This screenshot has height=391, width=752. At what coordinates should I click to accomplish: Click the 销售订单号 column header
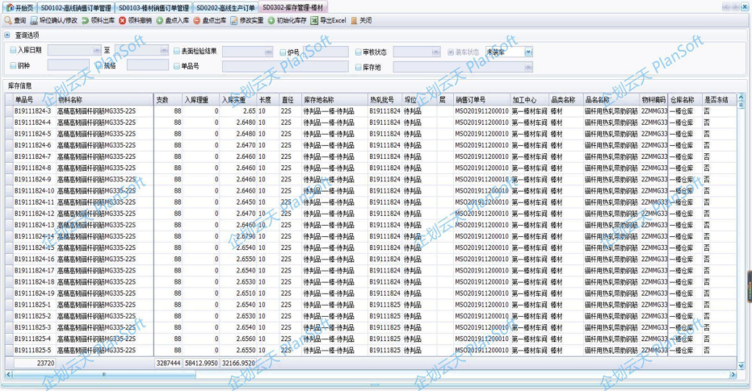[x=481, y=99]
